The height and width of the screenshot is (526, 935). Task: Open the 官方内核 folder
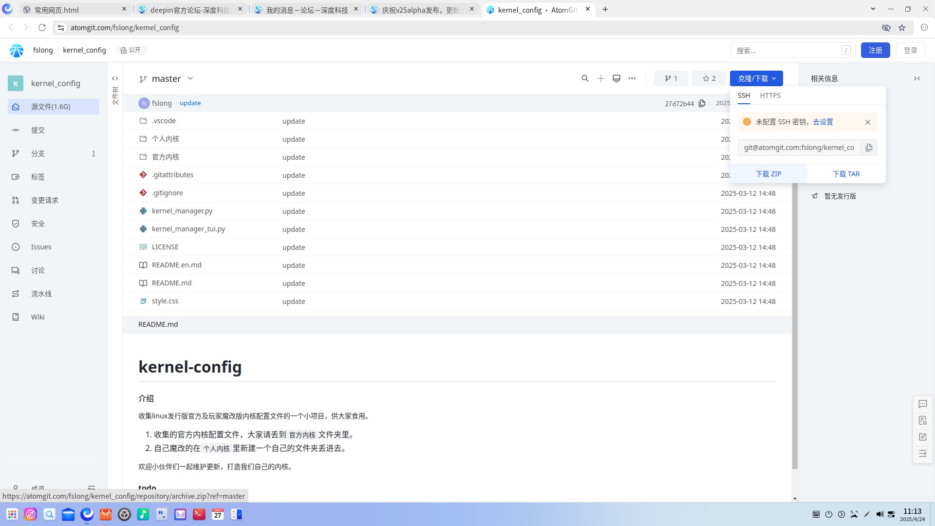coord(166,157)
